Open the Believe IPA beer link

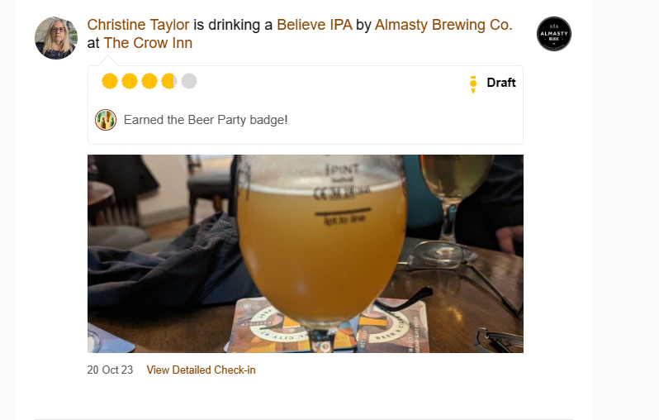(x=314, y=25)
